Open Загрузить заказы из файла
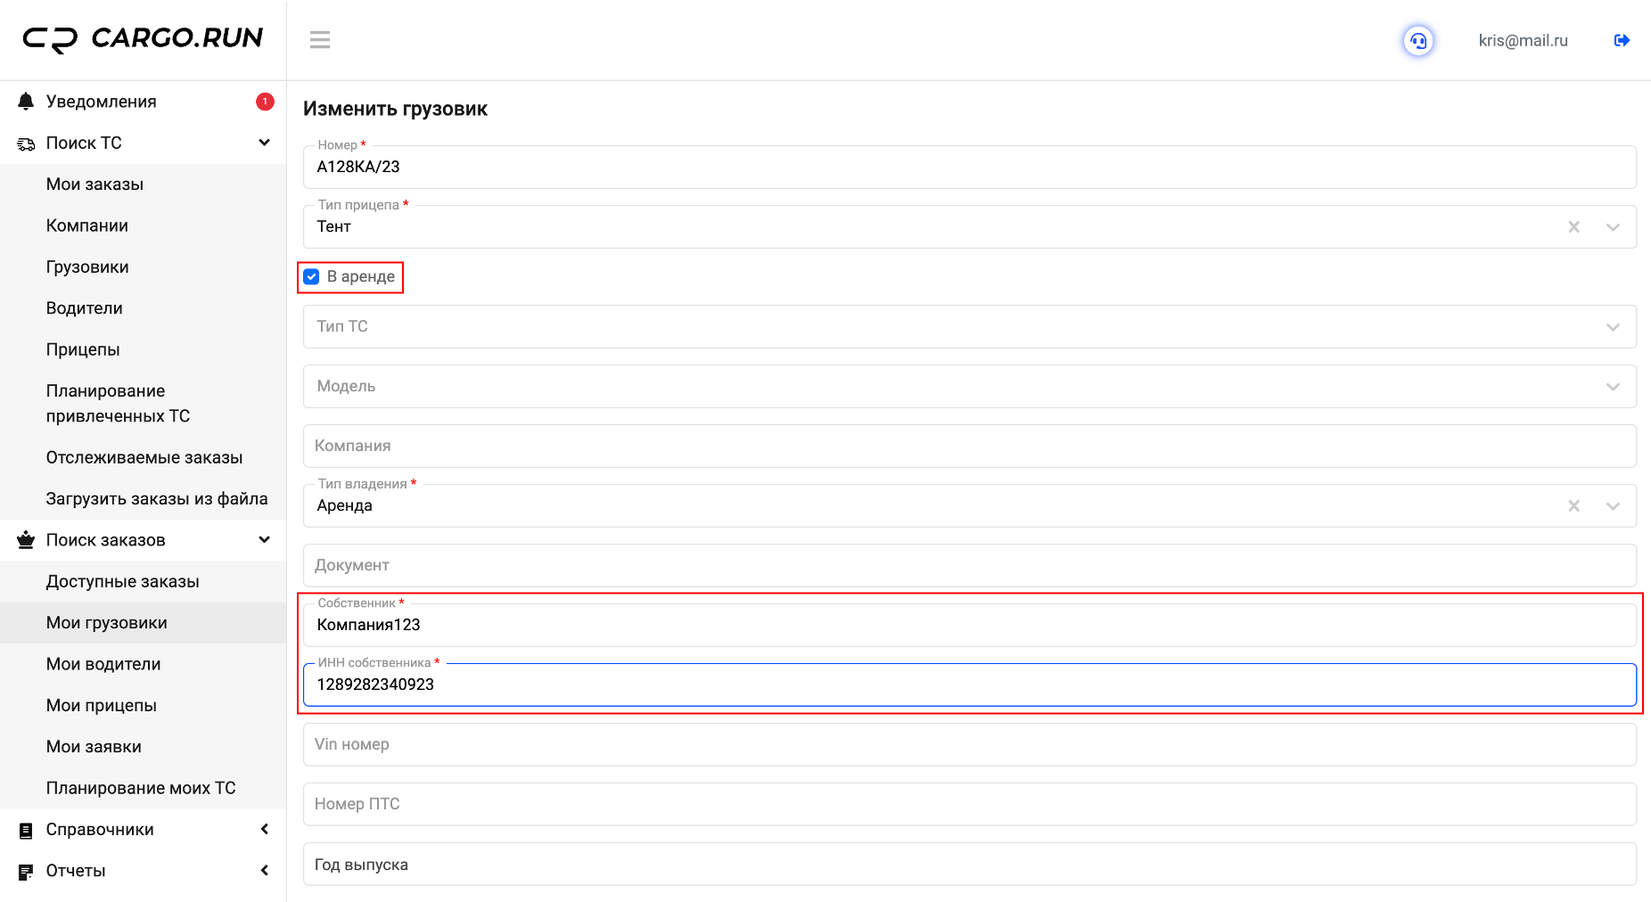Image resolution: width=1651 pixels, height=902 pixels. tap(157, 499)
